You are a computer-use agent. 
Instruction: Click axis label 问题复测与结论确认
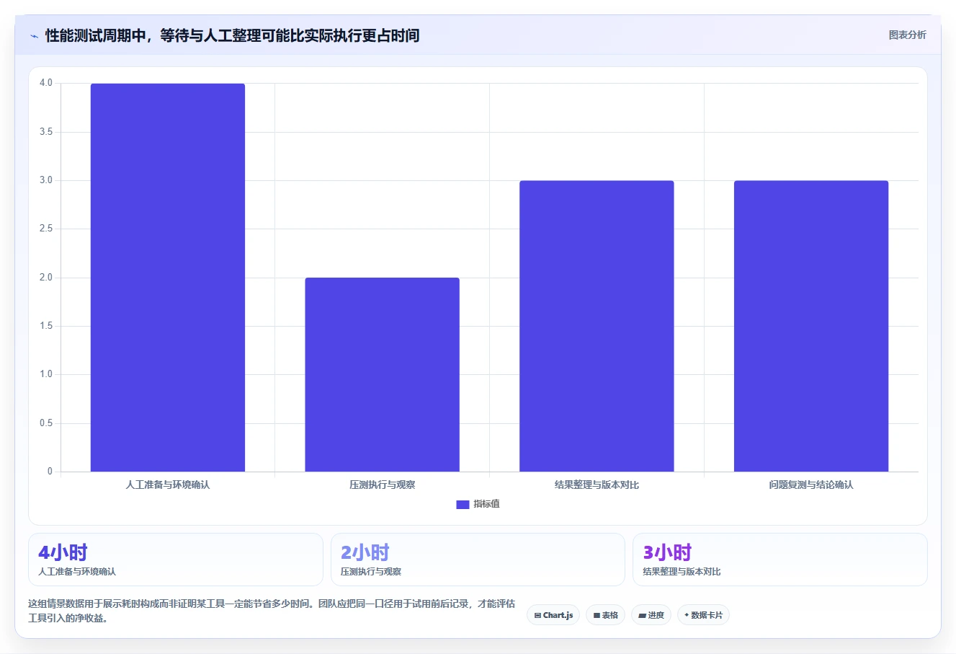tap(811, 485)
